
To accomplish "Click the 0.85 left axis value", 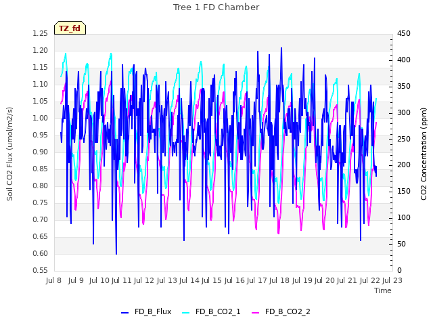I will click(41, 169).
